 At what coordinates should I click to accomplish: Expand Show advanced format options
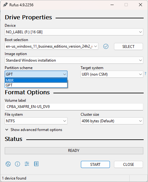pos(34,130)
